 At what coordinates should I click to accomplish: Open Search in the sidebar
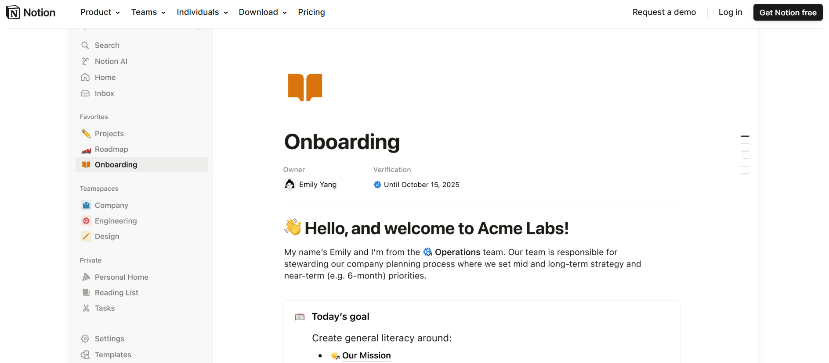[x=106, y=45]
